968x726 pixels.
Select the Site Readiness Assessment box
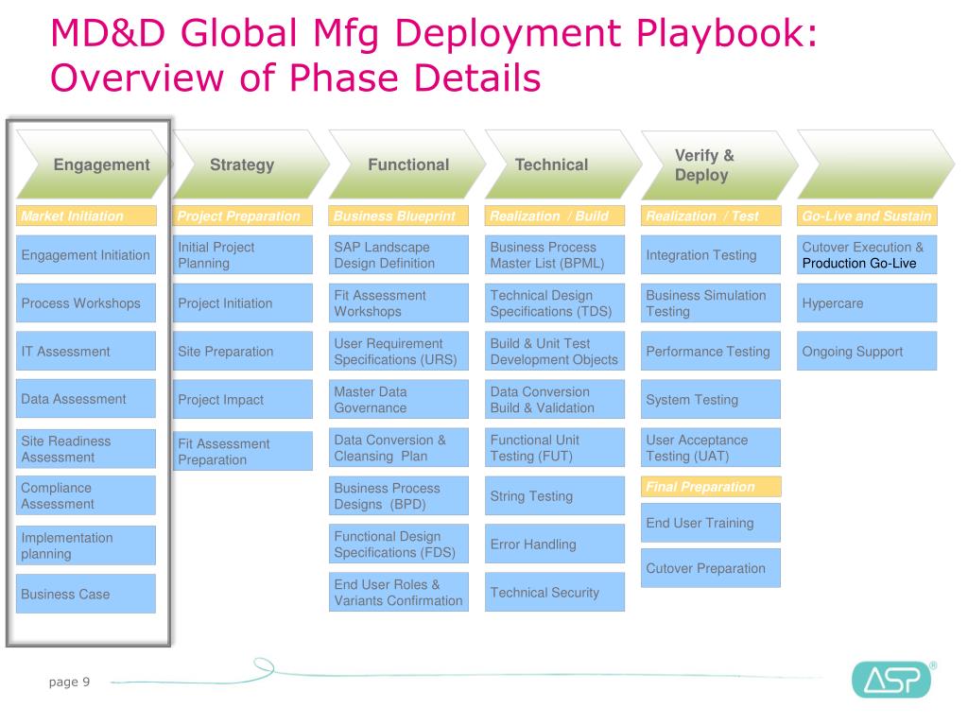86,449
